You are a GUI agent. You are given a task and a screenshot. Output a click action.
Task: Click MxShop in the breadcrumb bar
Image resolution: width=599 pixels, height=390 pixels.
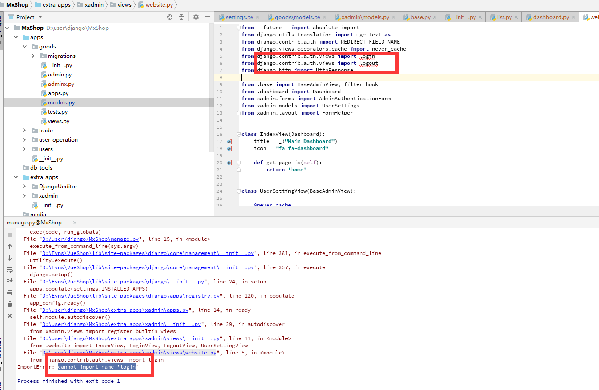17,5
